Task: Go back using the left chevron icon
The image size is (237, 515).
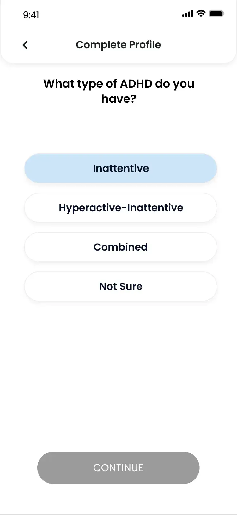Action: click(25, 45)
